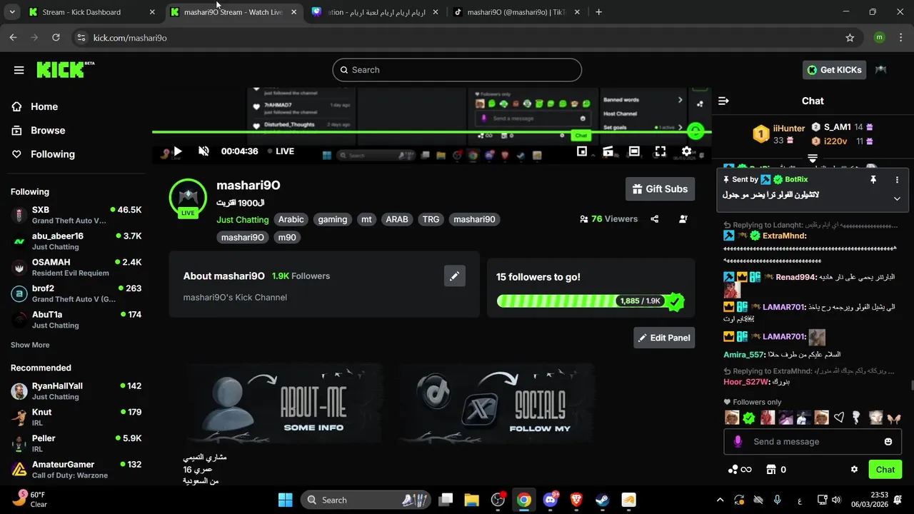Click the Kick search box
This screenshot has width=914, height=514.
(457, 70)
